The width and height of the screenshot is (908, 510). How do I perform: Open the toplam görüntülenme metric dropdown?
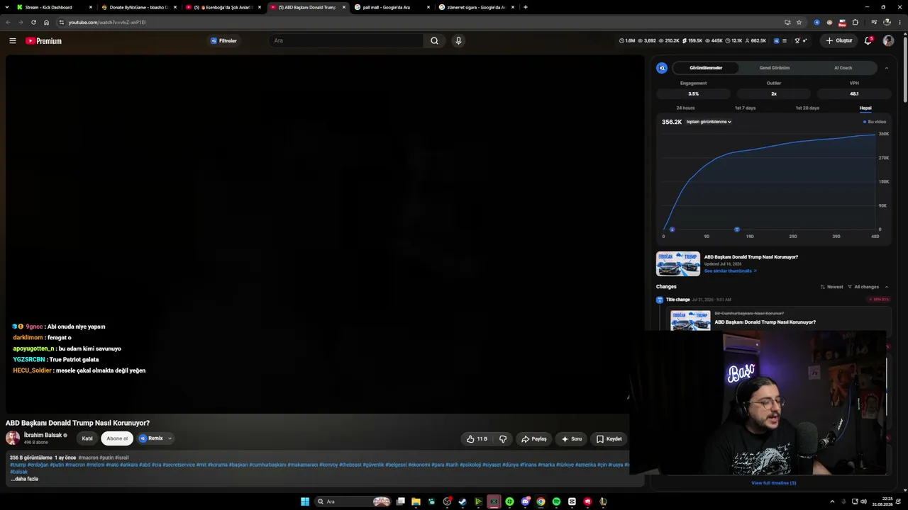[x=709, y=122]
